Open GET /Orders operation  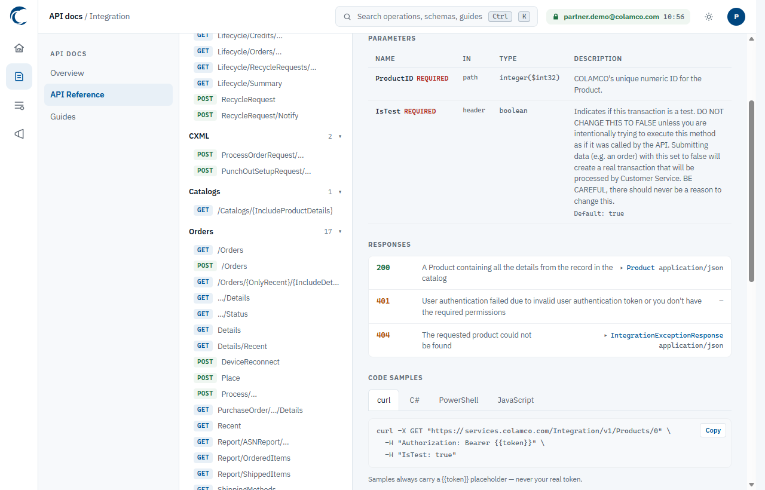(266, 250)
